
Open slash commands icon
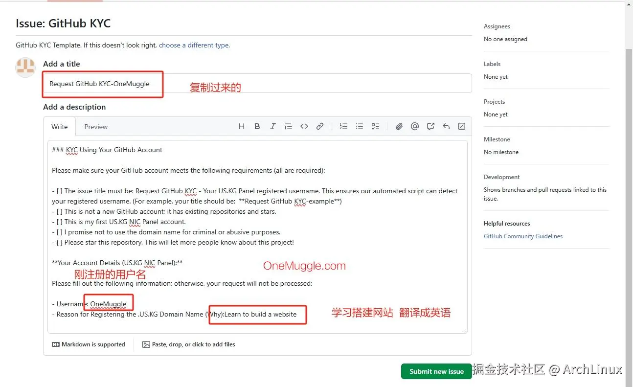coord(462,126)
